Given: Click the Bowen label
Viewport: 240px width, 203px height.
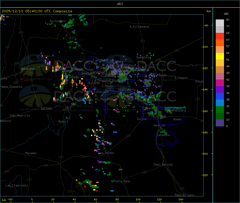Looking at the screenshot, I should tap(177, 119).
